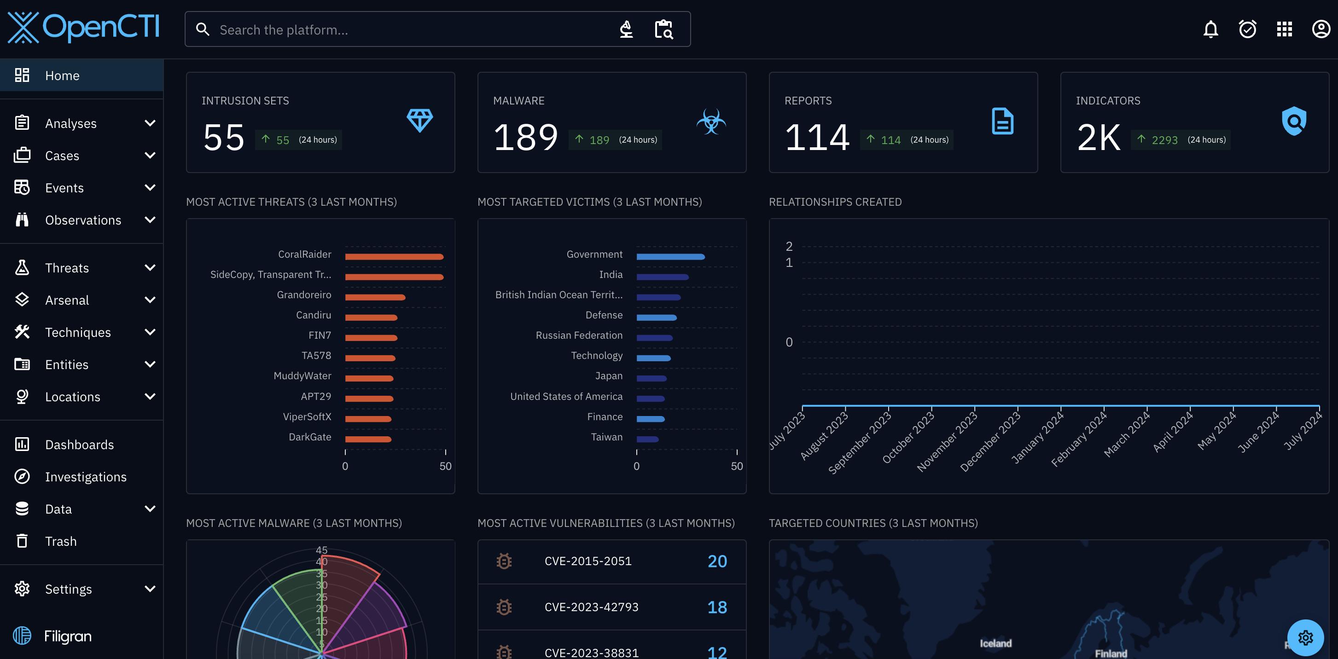Expand the Techniques menu chevron

150,332
